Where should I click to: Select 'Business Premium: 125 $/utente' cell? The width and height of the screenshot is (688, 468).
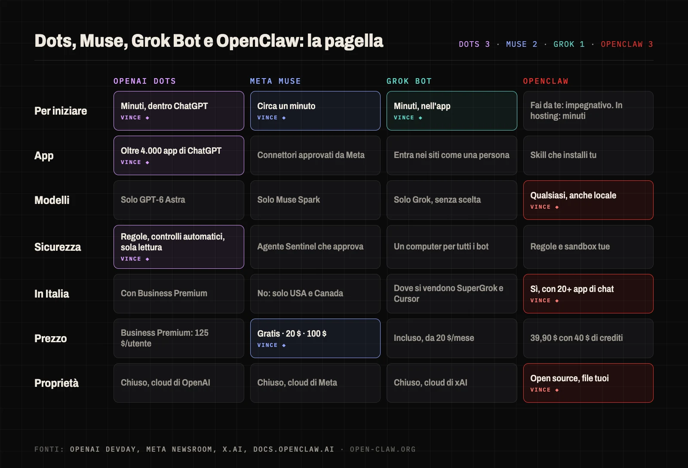coord(179,338)
